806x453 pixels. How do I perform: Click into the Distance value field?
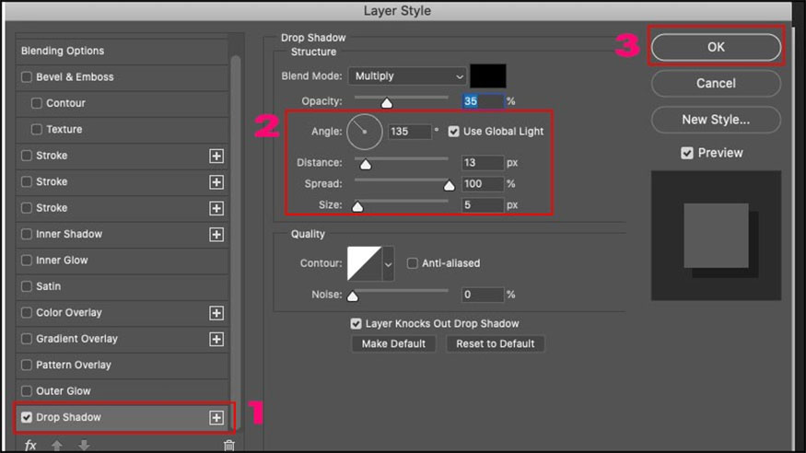click(482, 163)
